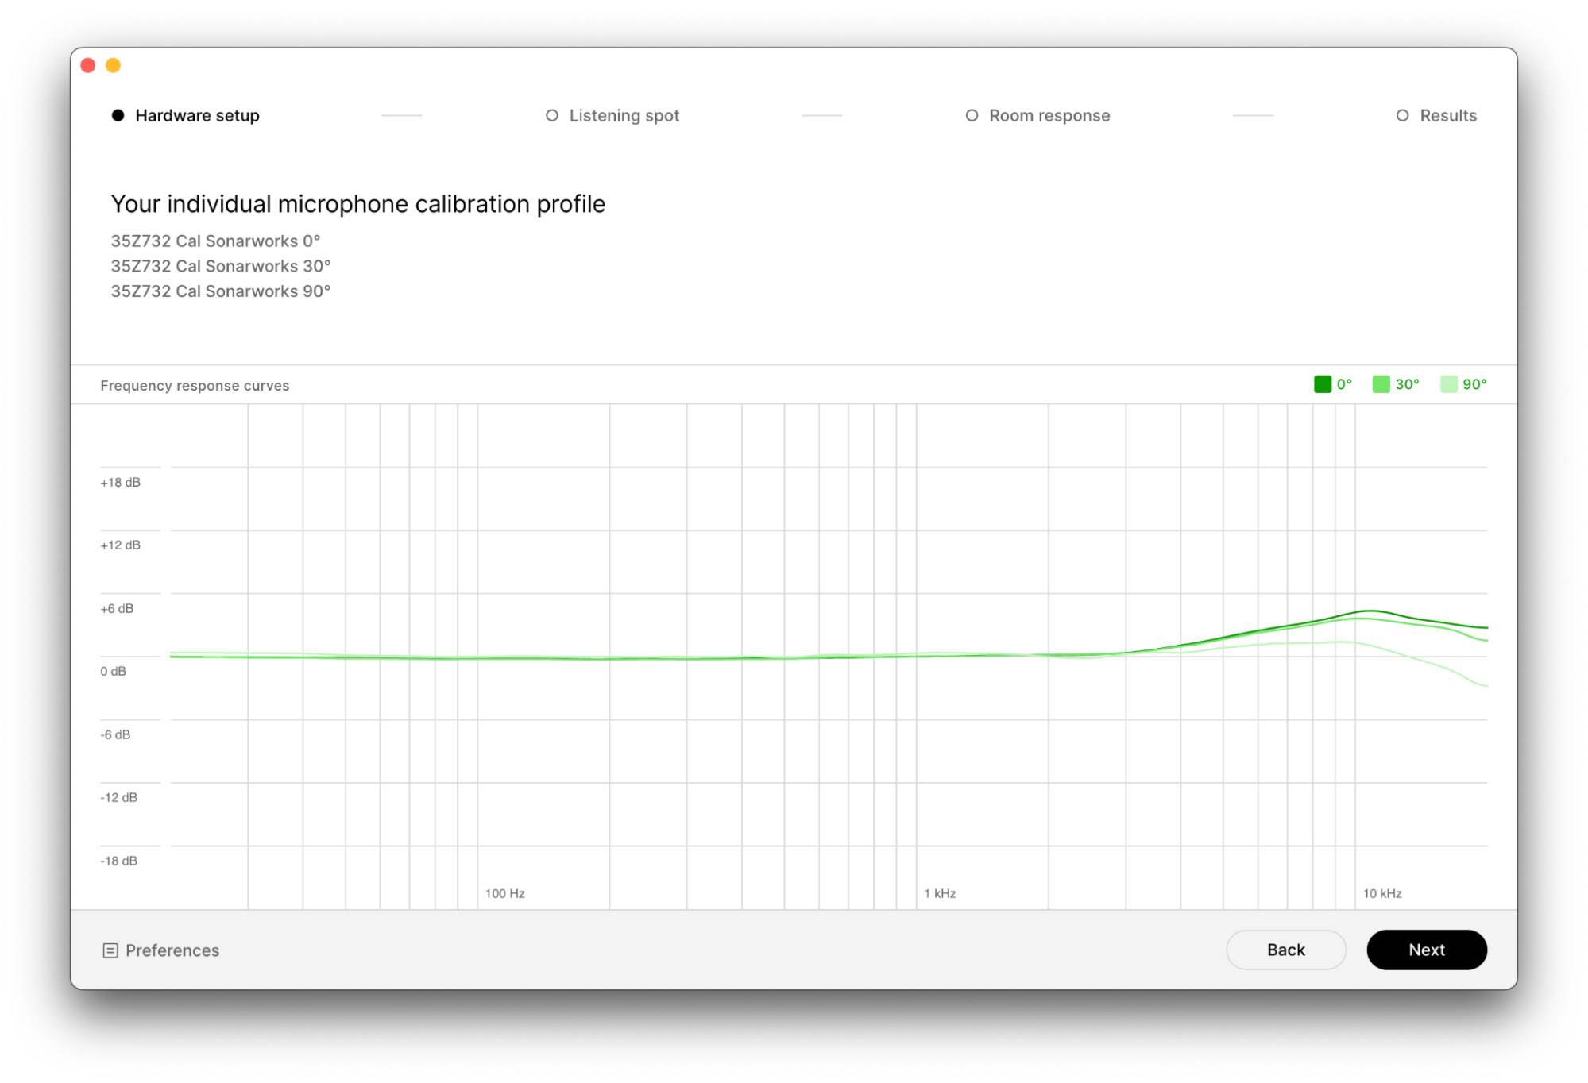Click the +18 dB axis label
The image size is (1588, 1083).
coord(121,482)
